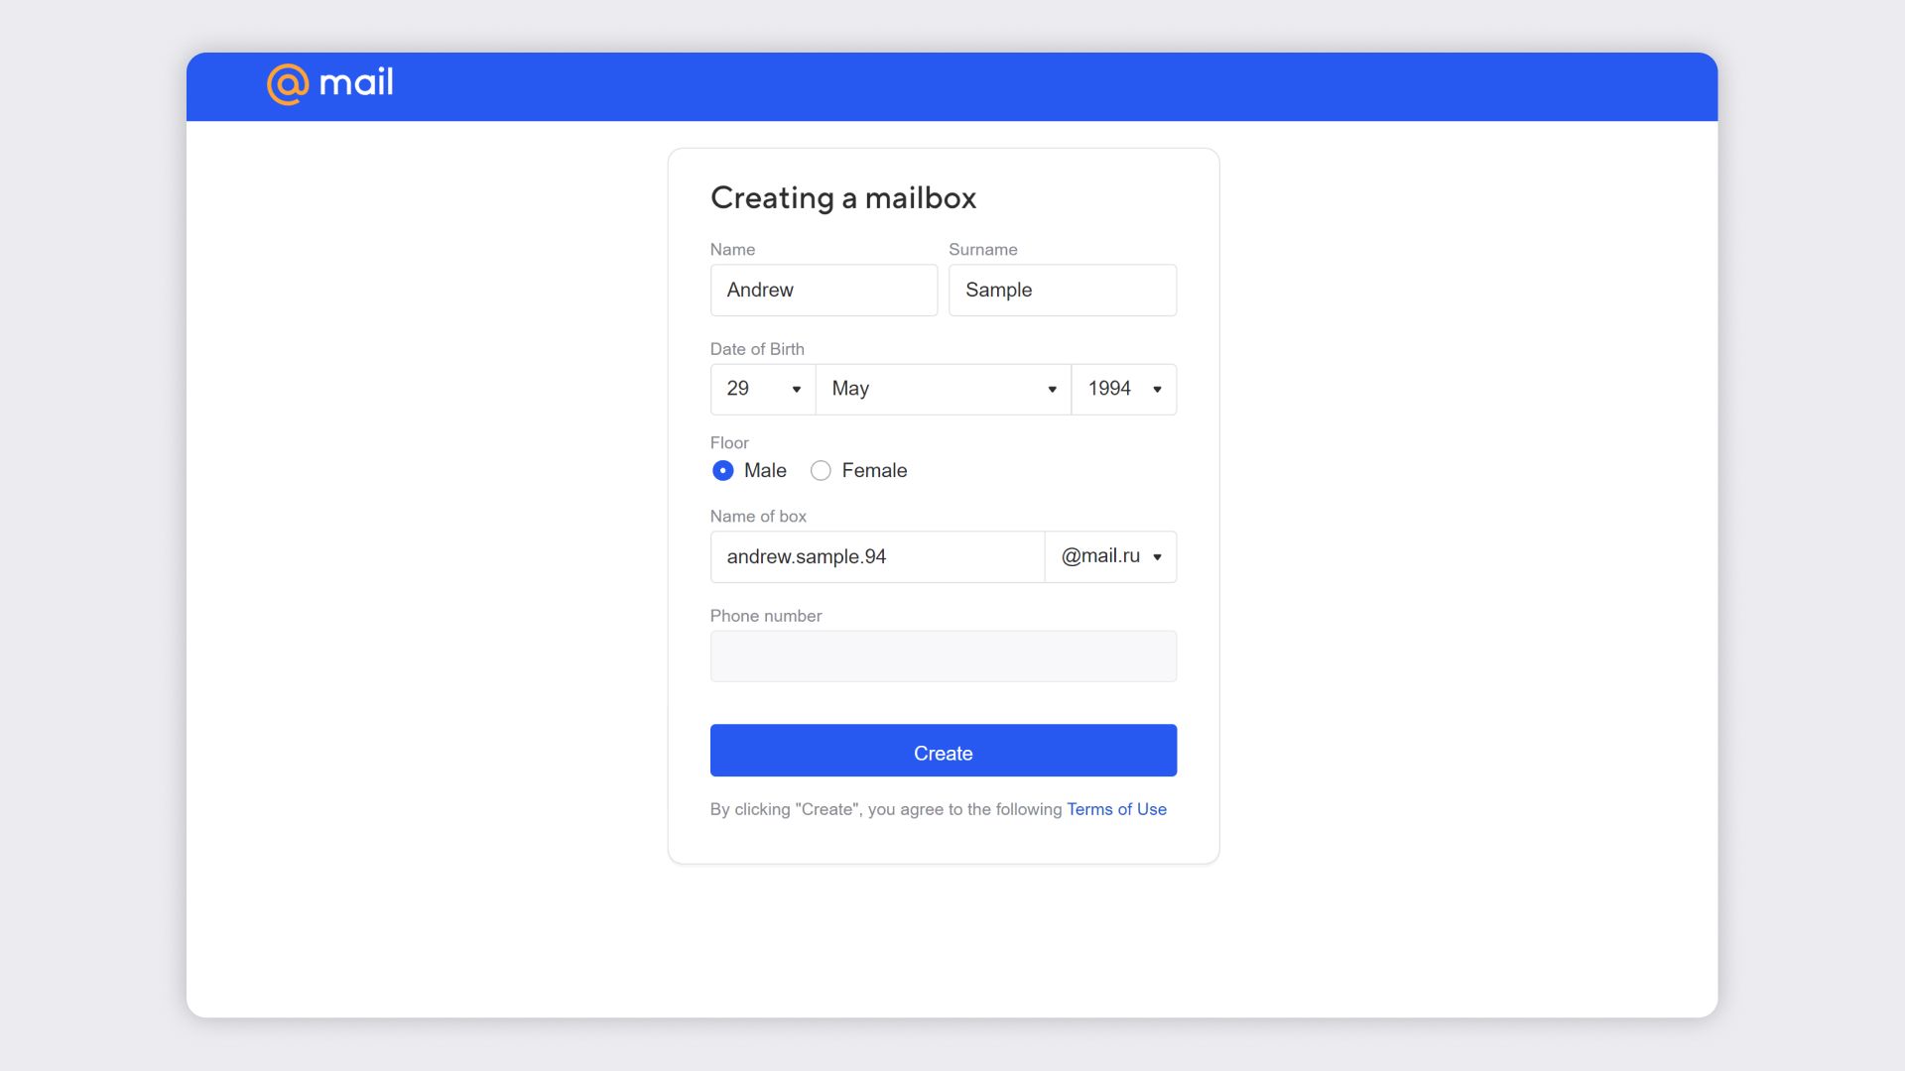
Task: Click the Name field containing Andrew
Action: 824,291
